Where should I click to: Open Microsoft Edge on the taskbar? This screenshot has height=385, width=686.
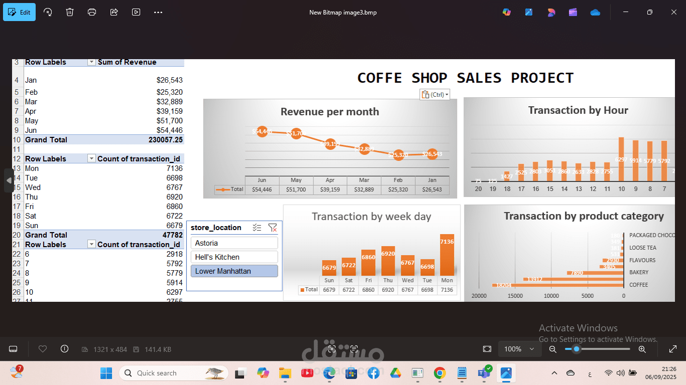tap(329, 373)
